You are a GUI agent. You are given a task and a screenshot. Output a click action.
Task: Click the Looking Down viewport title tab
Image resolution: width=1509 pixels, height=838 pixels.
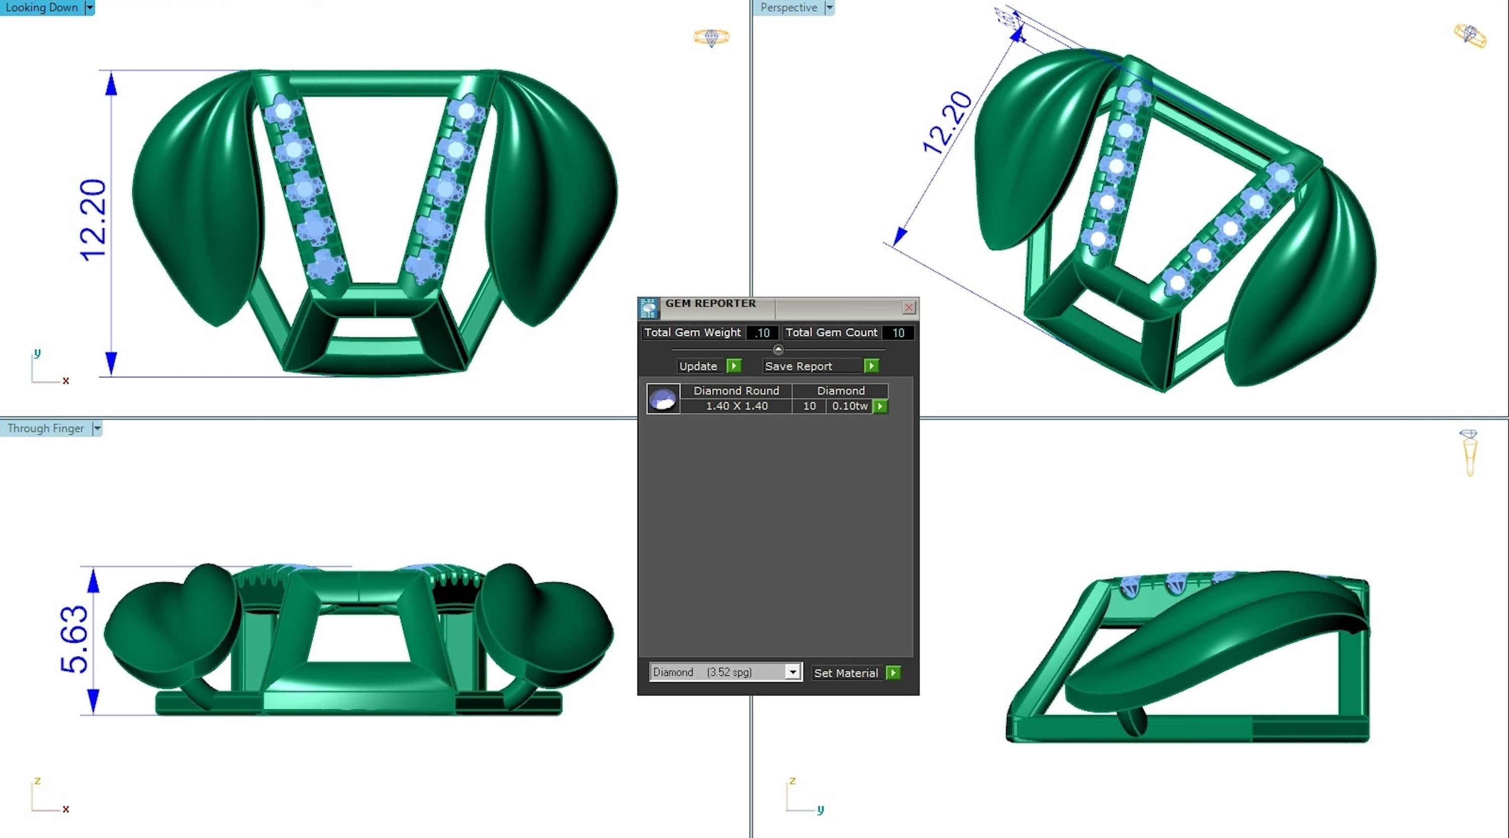(x=41, y=8)
